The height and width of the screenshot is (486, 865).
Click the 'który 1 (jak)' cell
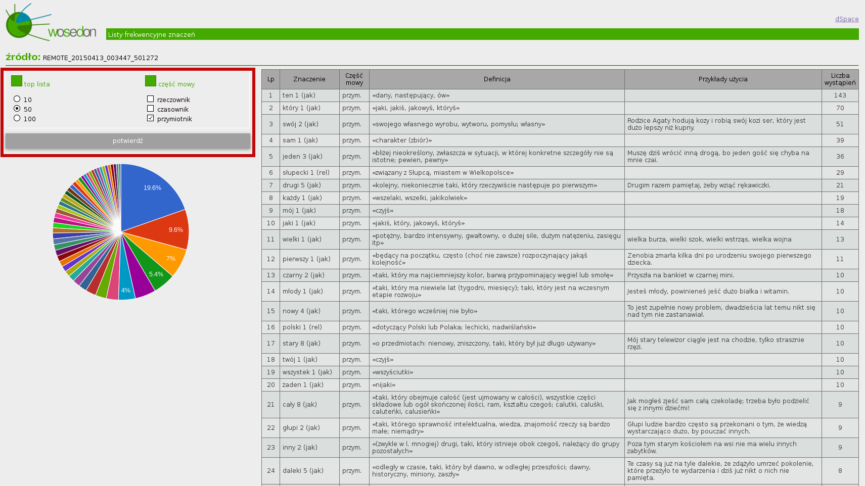(309, 108)
